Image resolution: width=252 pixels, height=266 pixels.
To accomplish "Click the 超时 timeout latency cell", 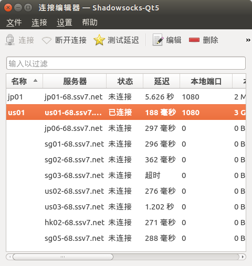I will (x=153, y=175).
